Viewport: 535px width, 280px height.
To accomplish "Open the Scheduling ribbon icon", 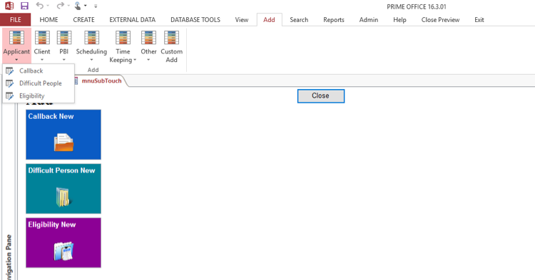I will (91, 38).
